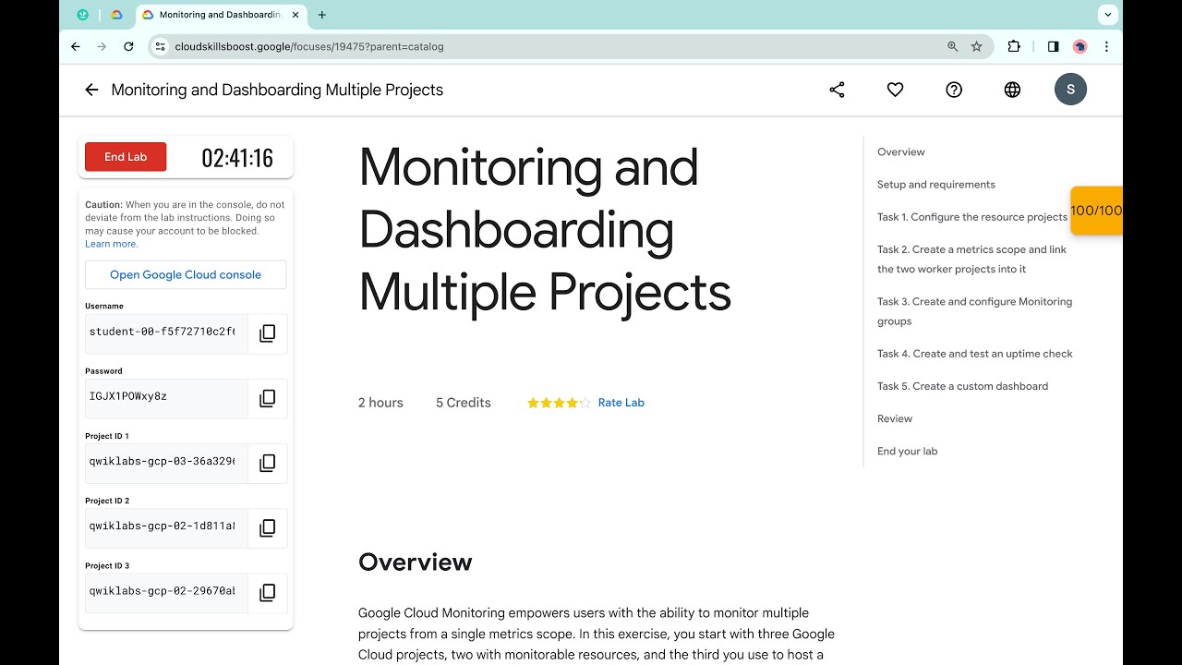Open the zoom magnifier in address bar

tap(952, 46)
